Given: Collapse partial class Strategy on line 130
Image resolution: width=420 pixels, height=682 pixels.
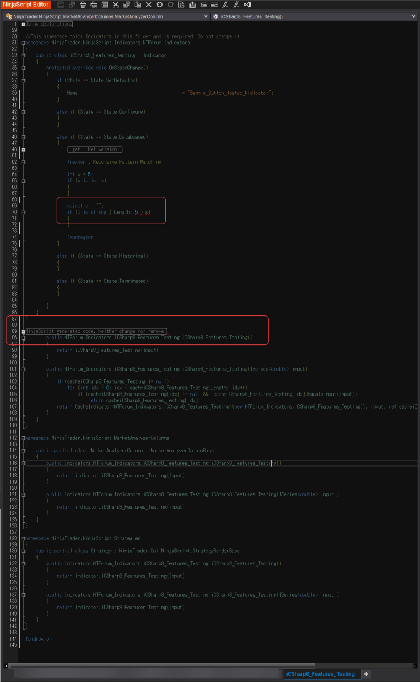Looking at the screenshot, I should click(x=23, y=551).
